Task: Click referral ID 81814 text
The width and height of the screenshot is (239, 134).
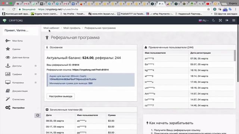Action: (x=75, y=65)
